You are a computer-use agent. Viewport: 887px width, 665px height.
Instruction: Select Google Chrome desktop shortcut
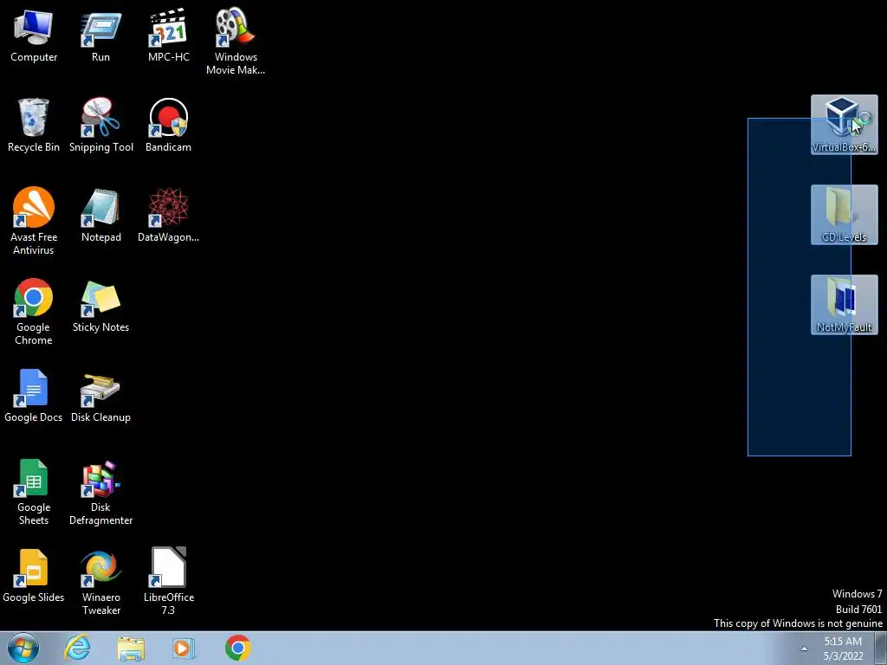pyautogui.click(x=34, y=311)
